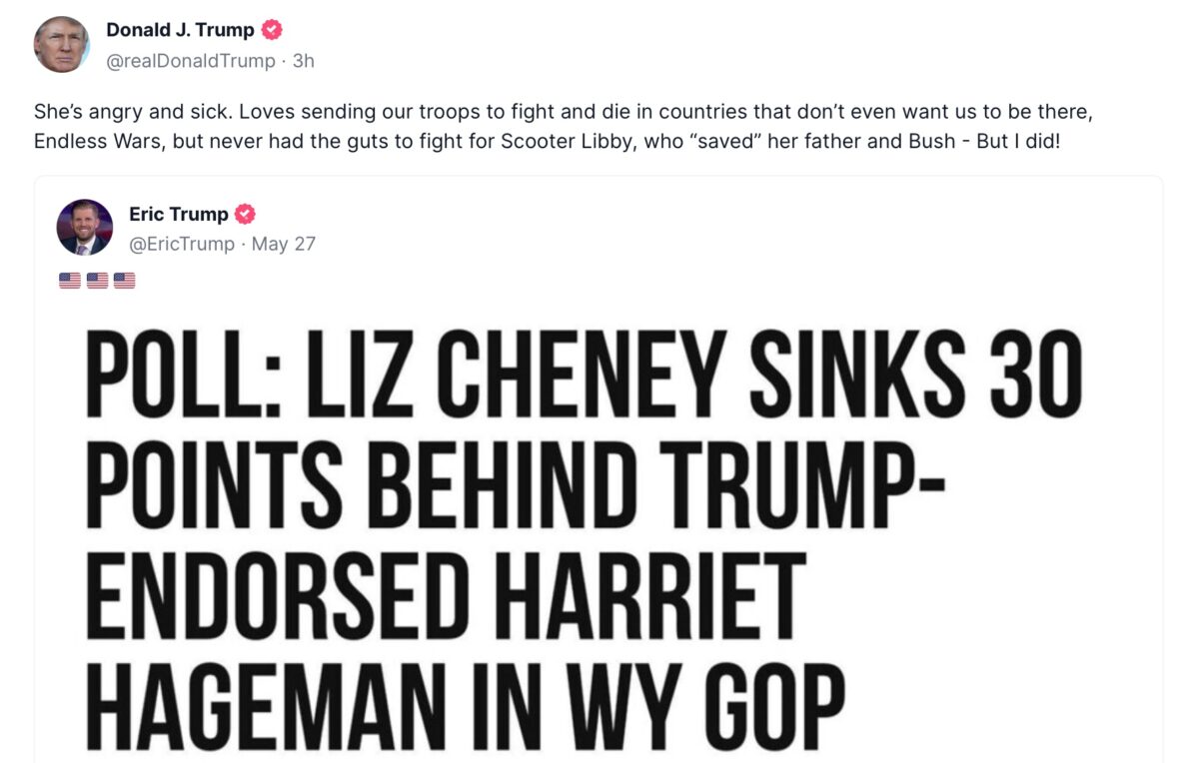Open Eric Trump's profile picture
The image size is (1199, 763).
pos(85,227)
